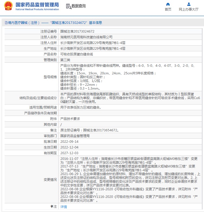This screenshot has height=212, width=204.
Task: Click the 2016-11-07 change record
Action: 129,160
